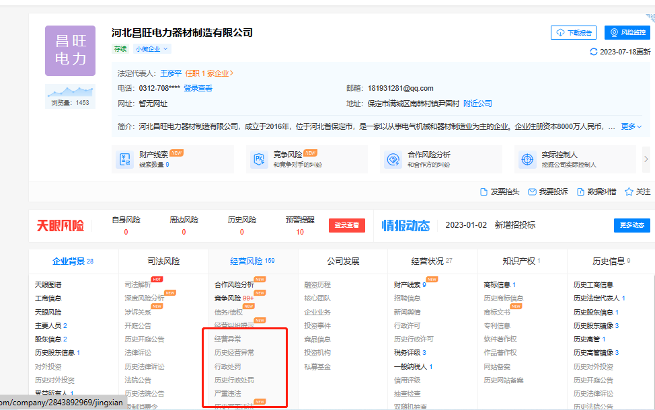Open 天眼图谱 item

click(x=48, y=285)
